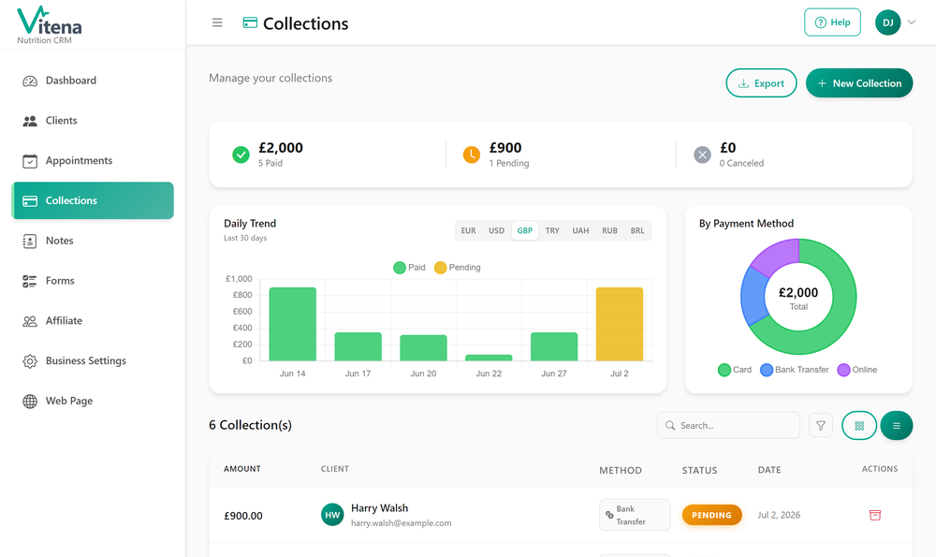Click the red archive icon for Harry Walsh

point(874,515)
